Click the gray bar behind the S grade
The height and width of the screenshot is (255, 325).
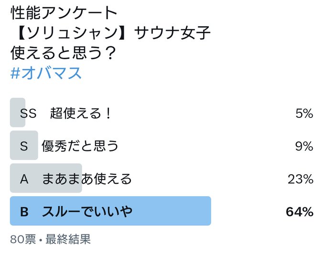point(24,145)
